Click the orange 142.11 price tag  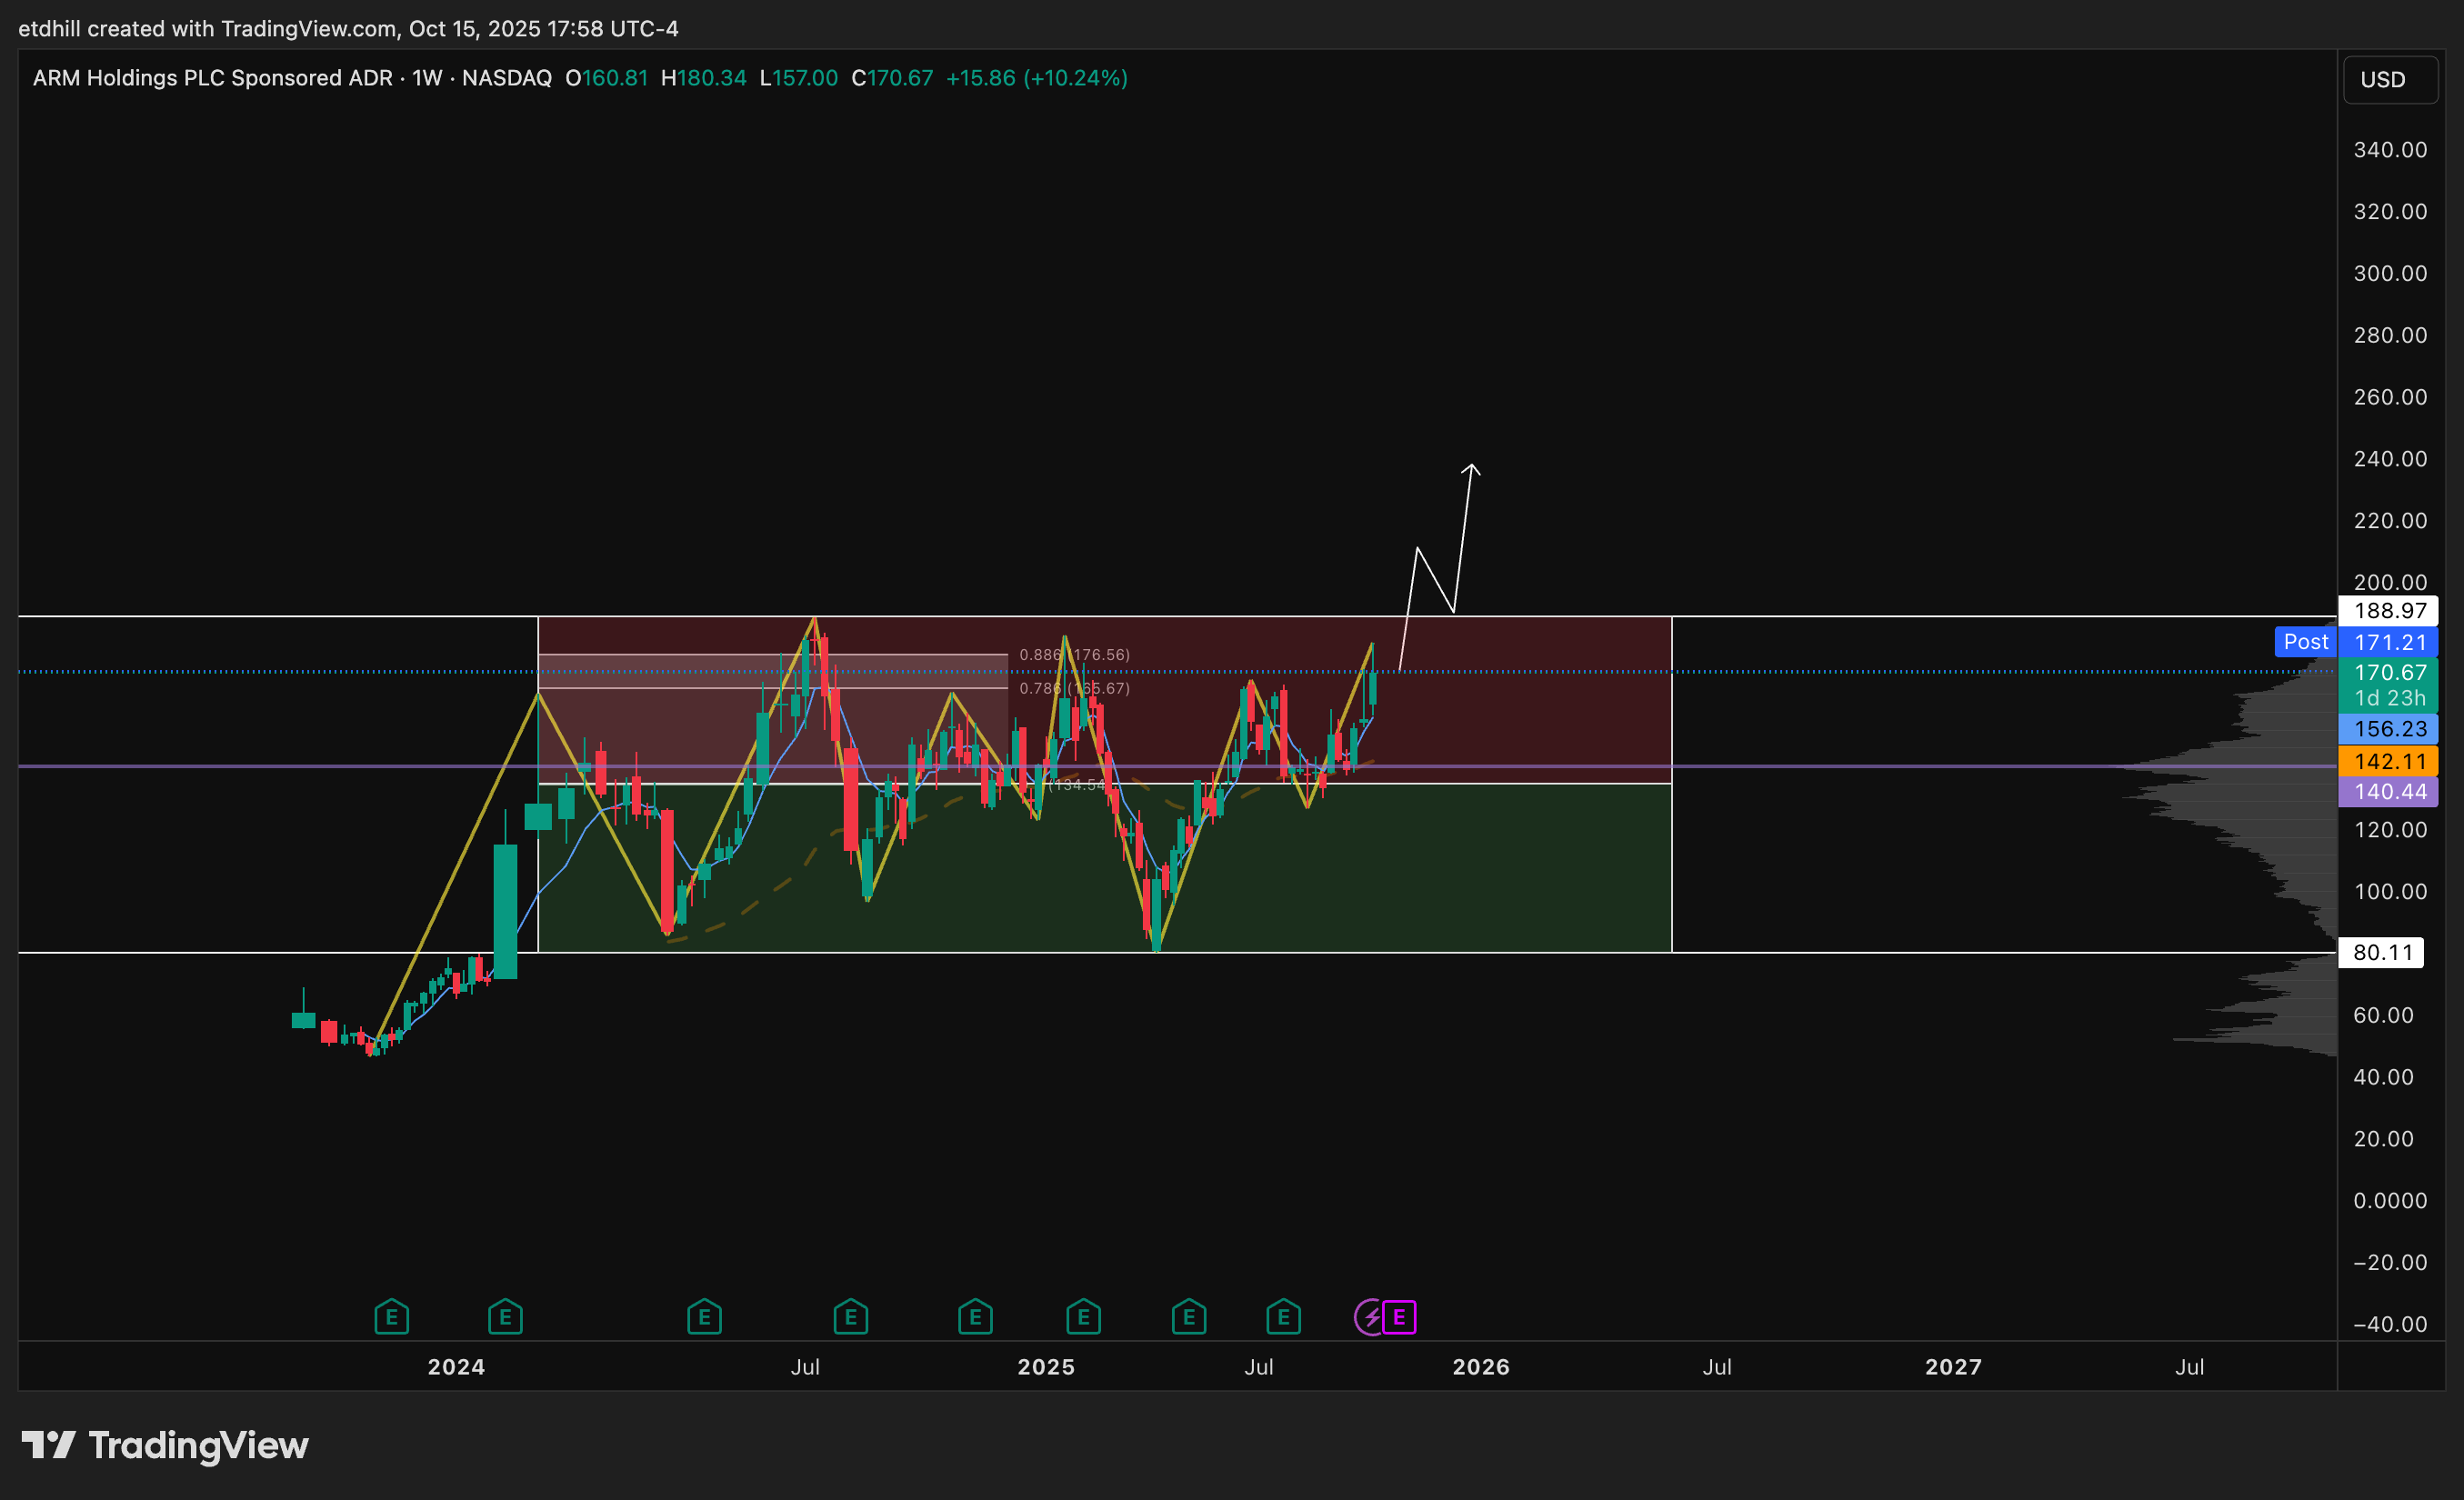(x=2389, y=761)
